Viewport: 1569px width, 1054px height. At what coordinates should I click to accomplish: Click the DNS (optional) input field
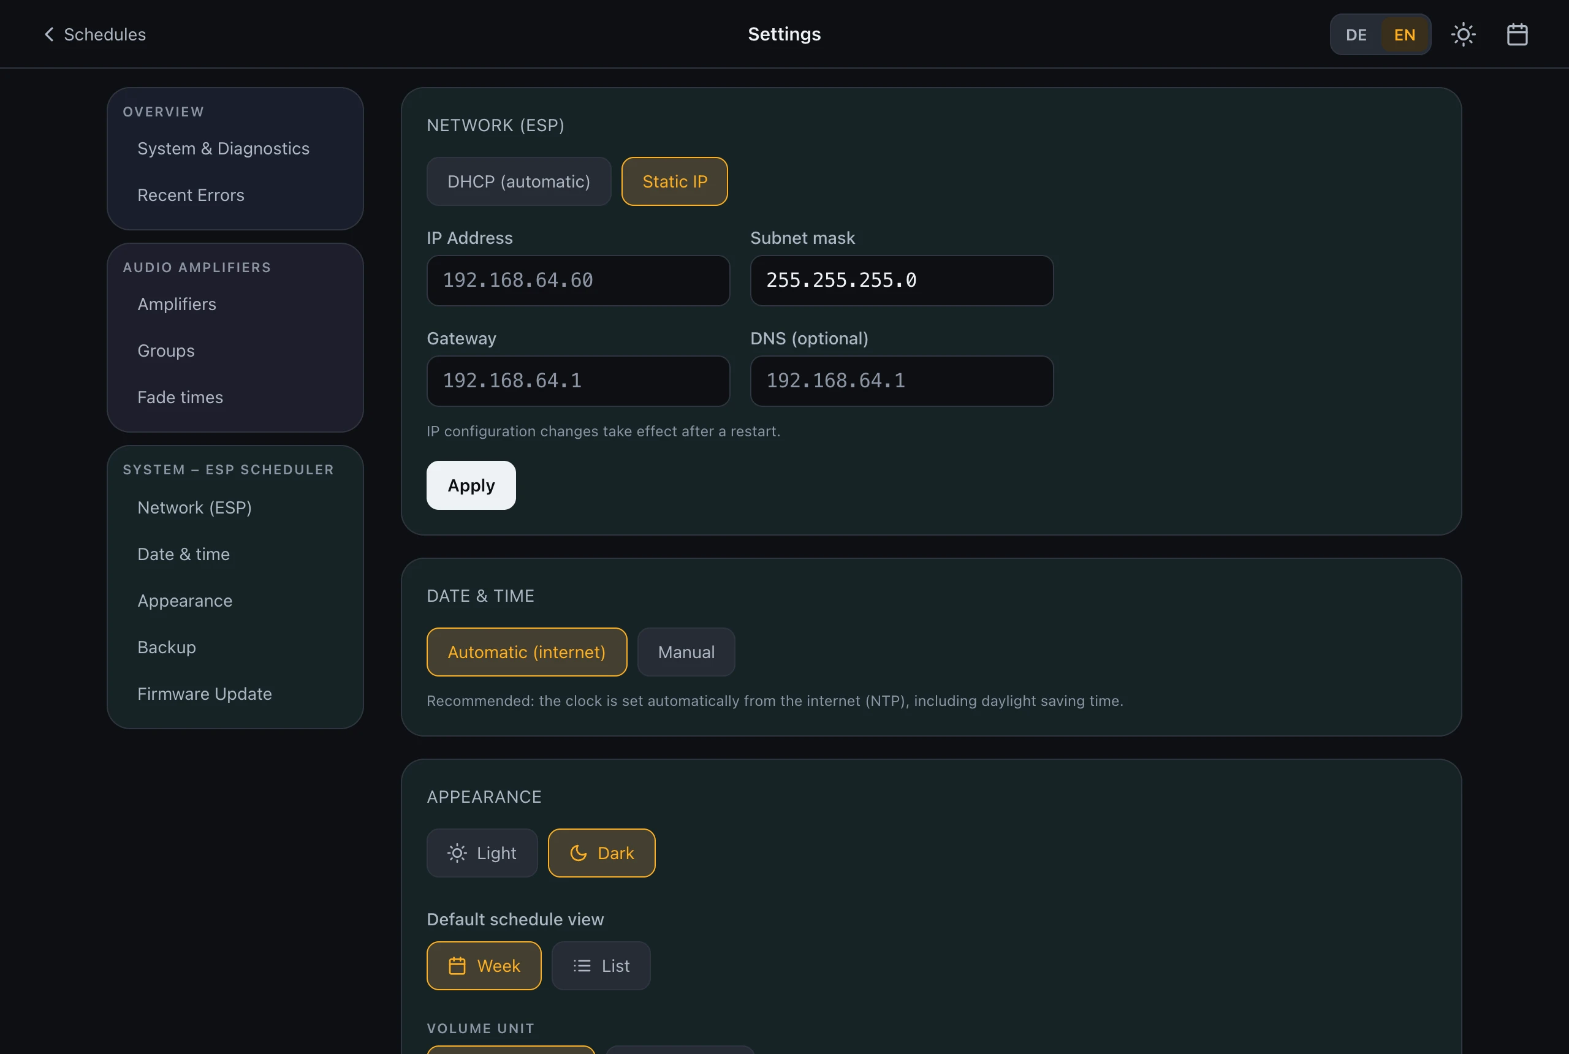[x=902, y=381]
